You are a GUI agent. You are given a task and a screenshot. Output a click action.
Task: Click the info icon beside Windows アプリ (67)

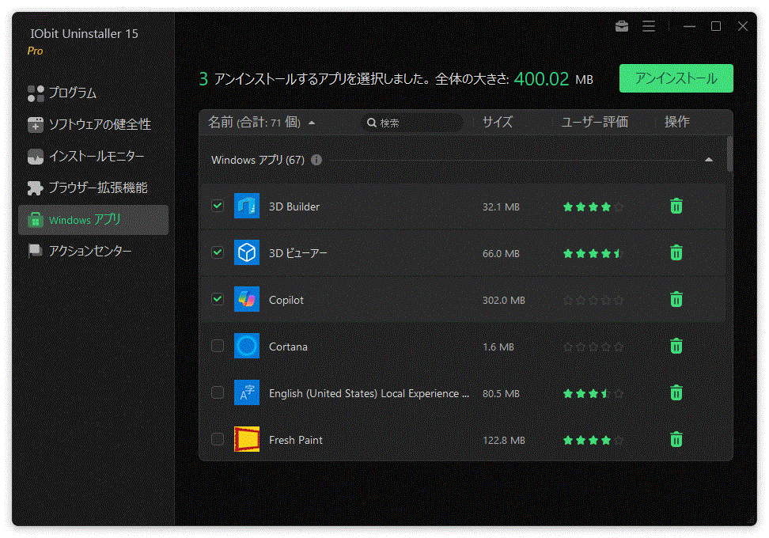316,160
